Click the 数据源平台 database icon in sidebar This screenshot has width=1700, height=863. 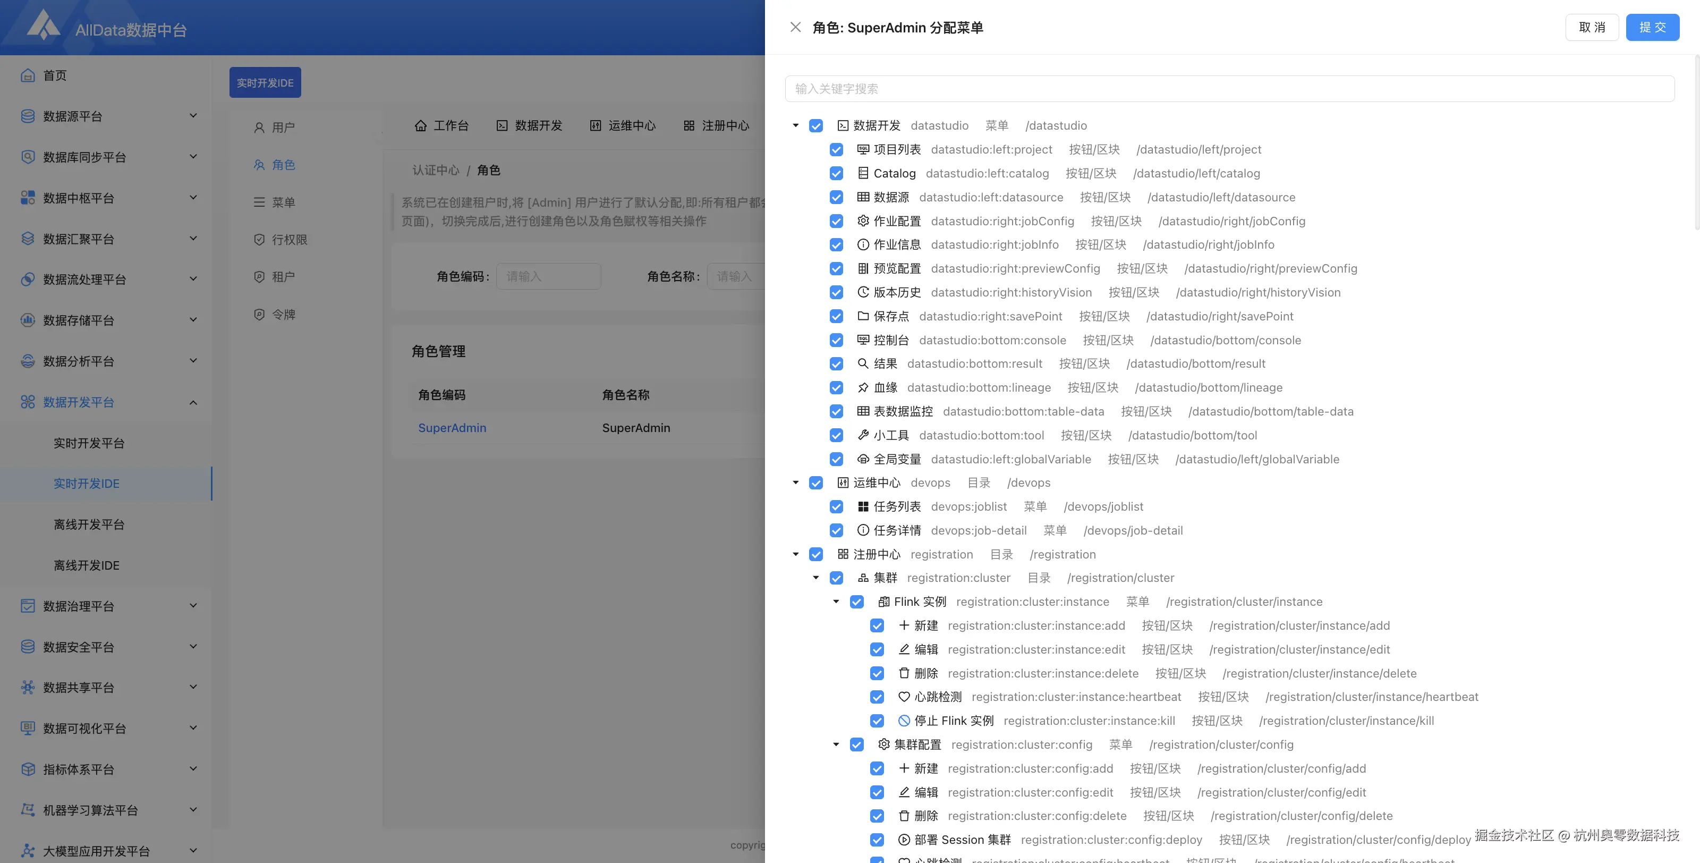pyautogui.click(x=28, y=116)
